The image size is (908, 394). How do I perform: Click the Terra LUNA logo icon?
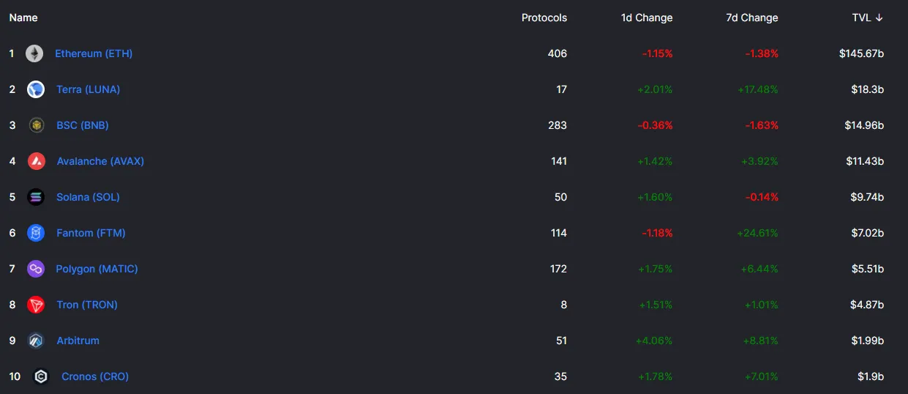(36, 89)
